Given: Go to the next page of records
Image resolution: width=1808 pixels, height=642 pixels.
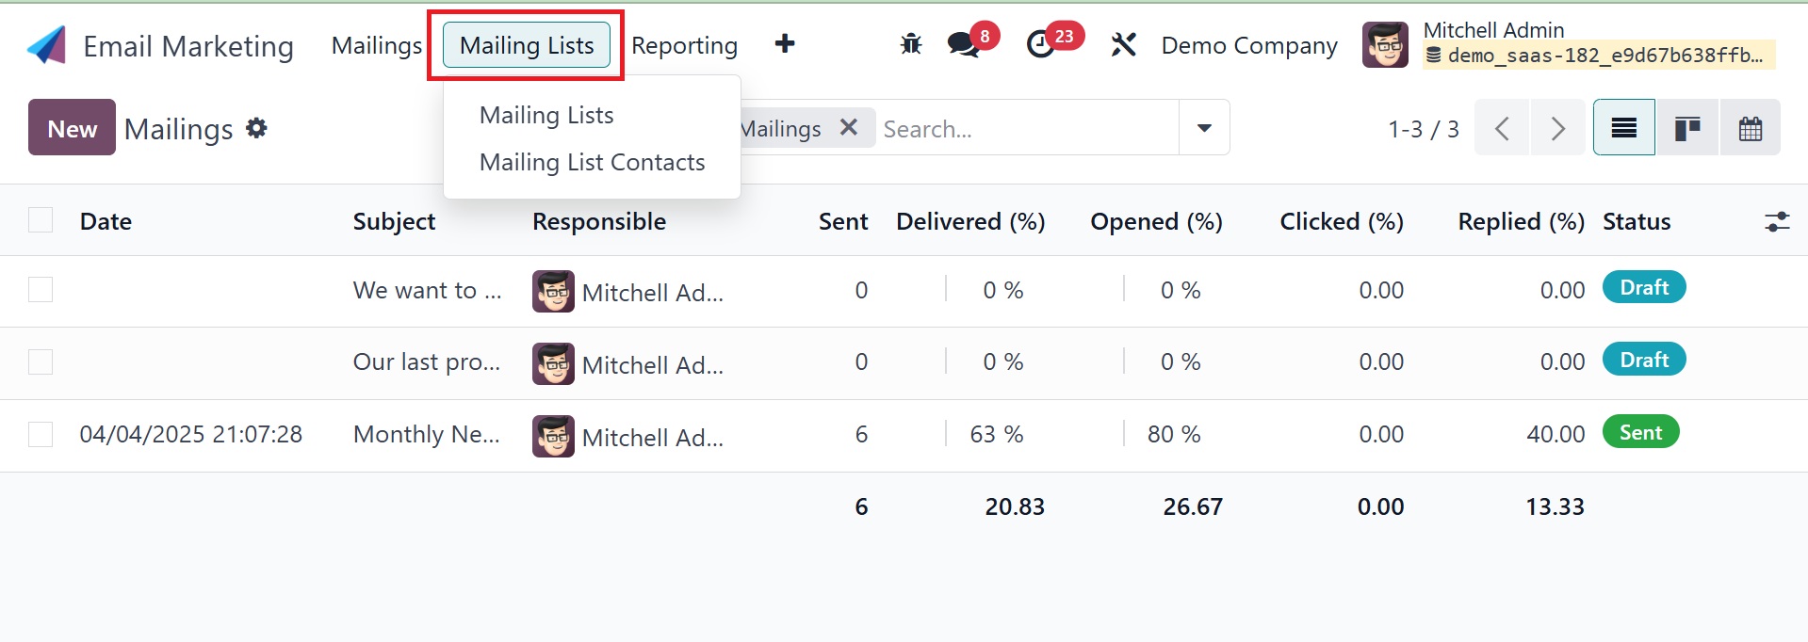Looking at the screenshot, I should click(1557, 128).
